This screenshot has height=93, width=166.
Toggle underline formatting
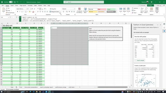(x=22, y=12)
